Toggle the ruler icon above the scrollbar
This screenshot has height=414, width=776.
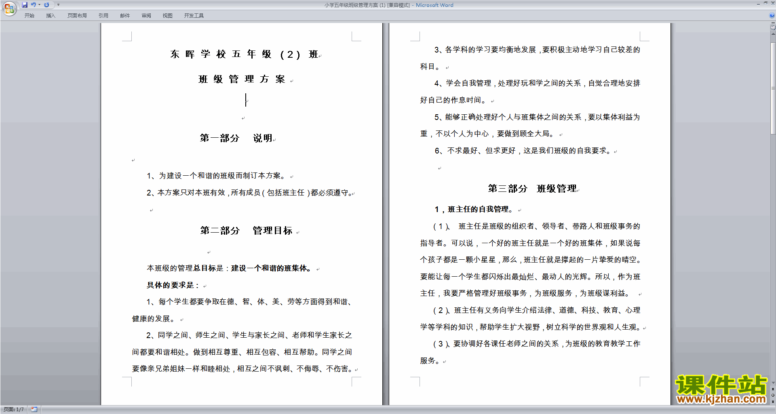point(773,27)
